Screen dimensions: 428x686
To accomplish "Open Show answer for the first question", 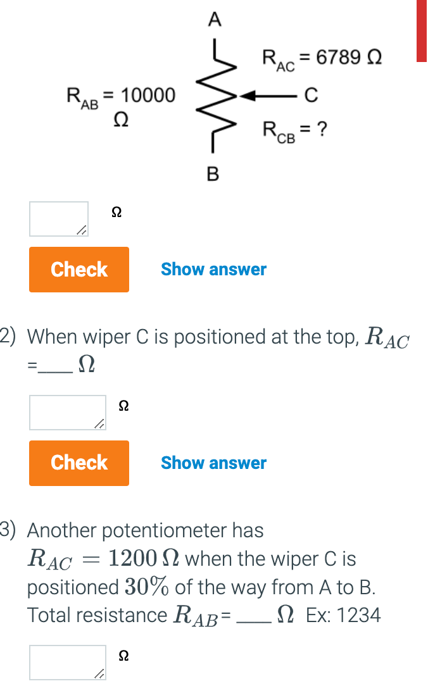I will point(213,269).
